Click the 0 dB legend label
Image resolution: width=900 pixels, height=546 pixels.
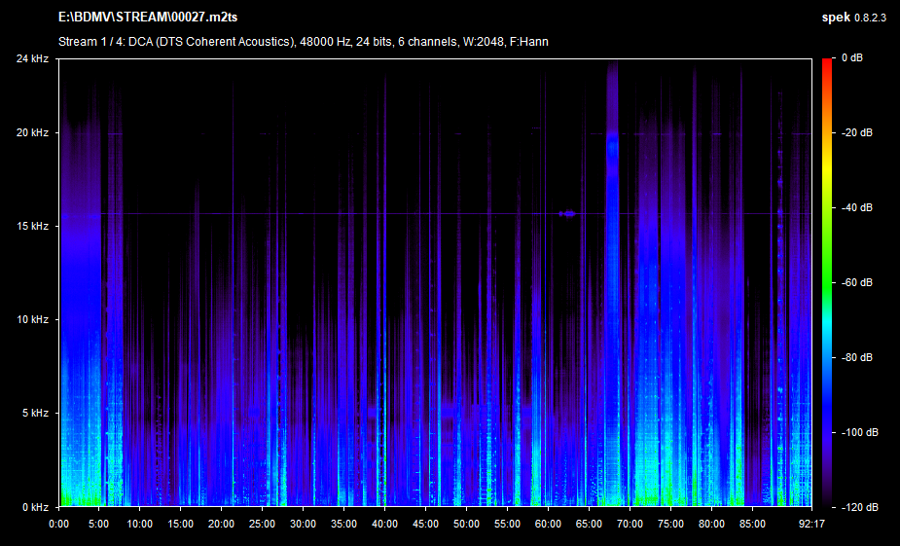[852, 59]
